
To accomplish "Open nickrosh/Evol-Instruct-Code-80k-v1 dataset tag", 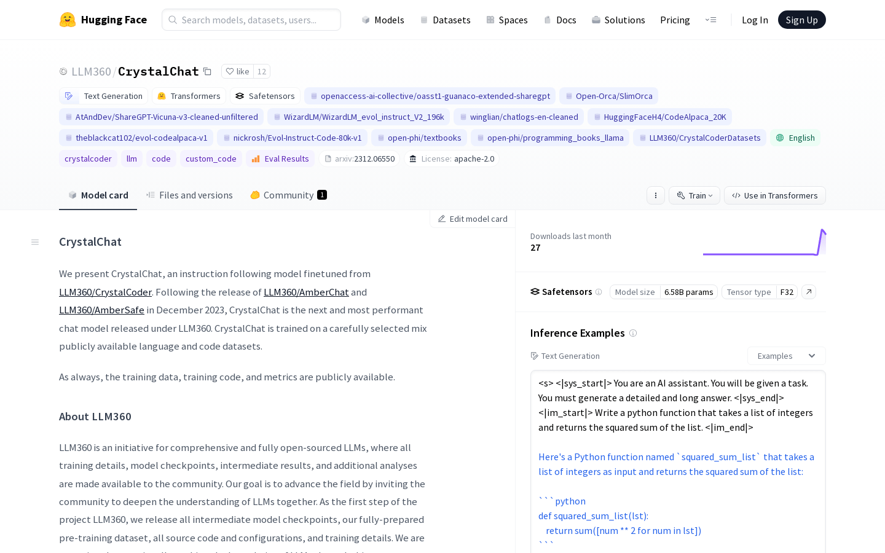I will 292,138.
